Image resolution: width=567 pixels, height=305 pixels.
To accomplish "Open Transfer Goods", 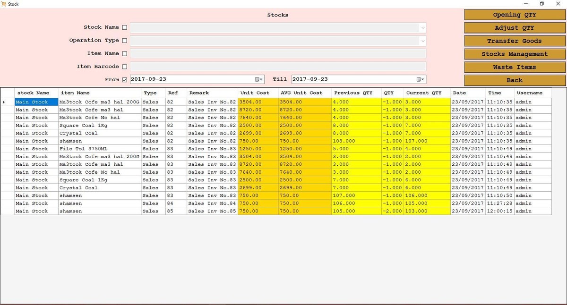I will (515, 41).
